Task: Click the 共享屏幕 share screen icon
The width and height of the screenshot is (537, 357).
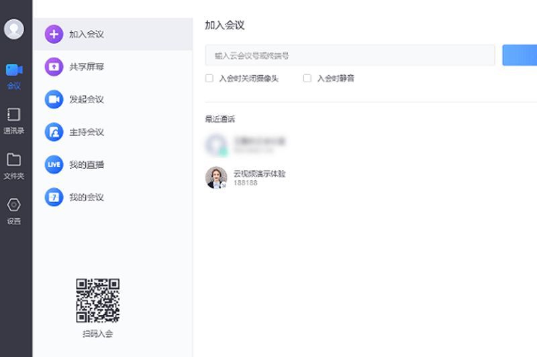Action: click(54, 66)
